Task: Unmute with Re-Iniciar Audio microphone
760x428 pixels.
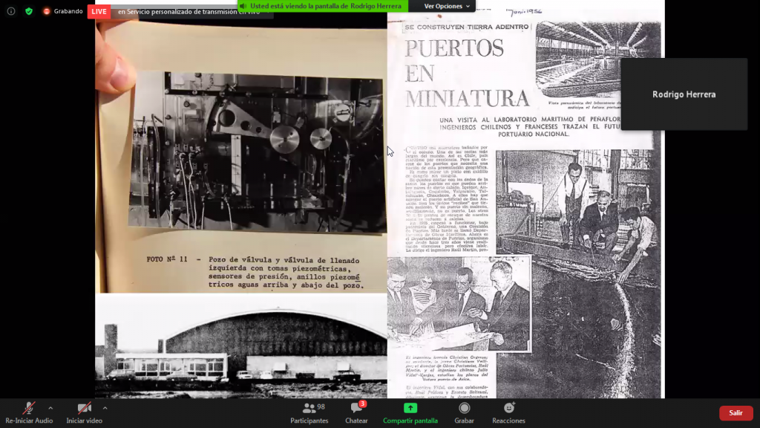Action: pyautogui.click(x=29, y=412)
